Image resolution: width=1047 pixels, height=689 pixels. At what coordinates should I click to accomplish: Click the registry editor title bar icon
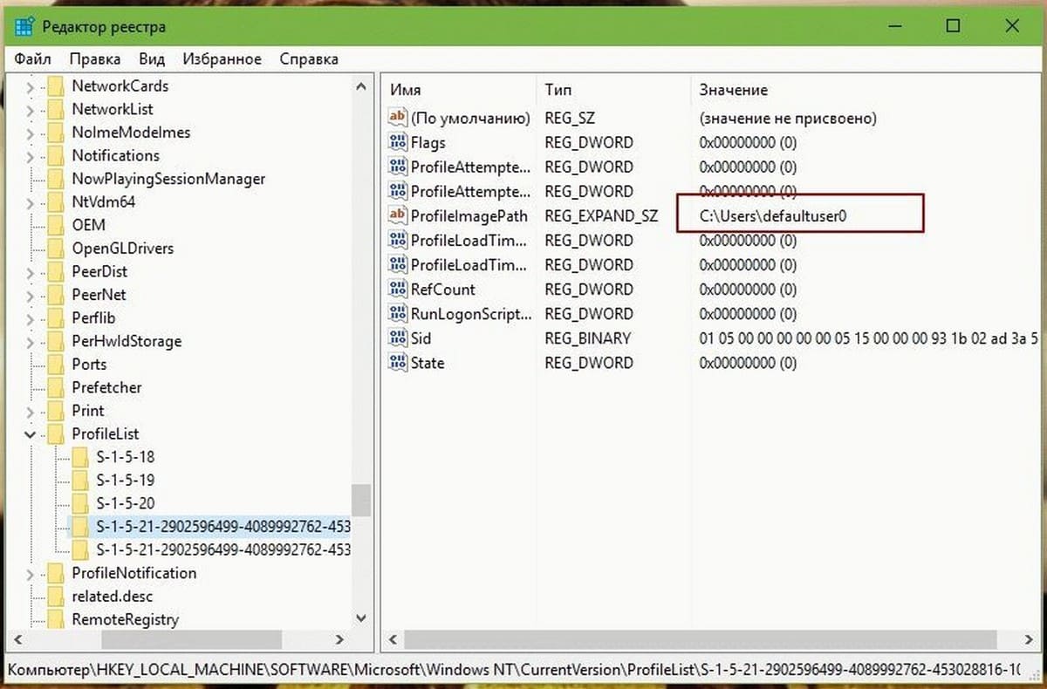click(x=24, y=26)
